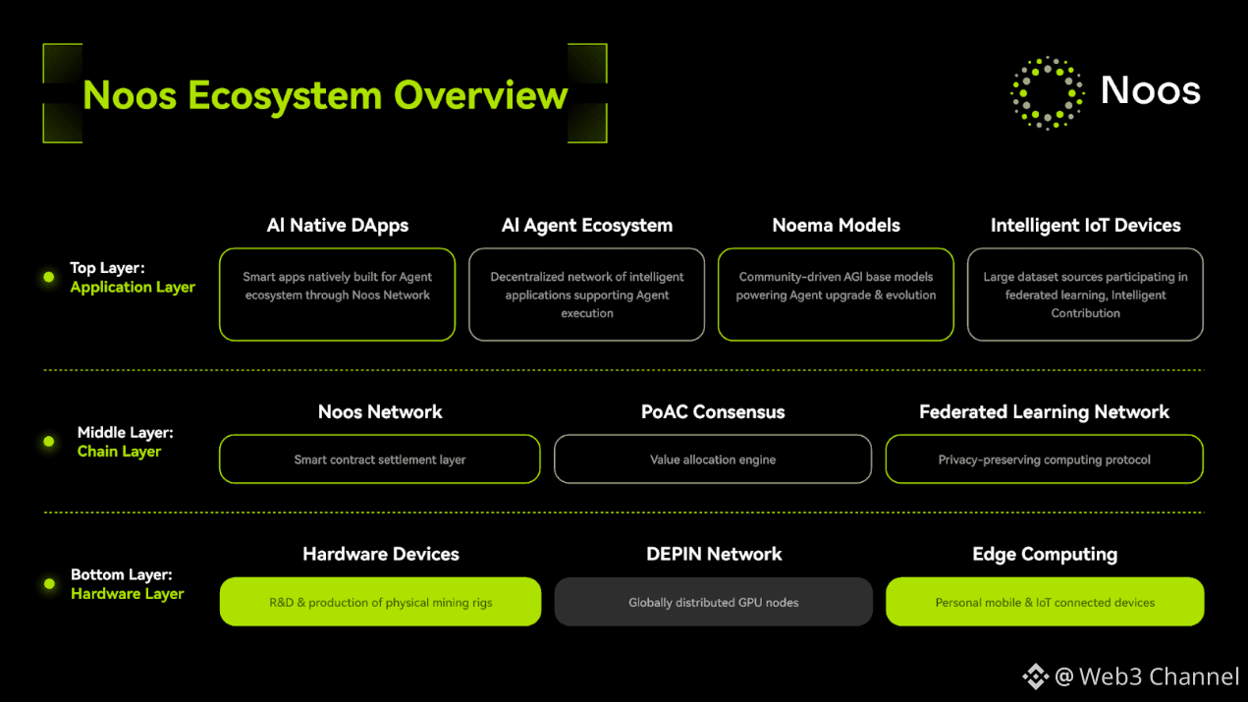Select the "Bottom Layer:" label
Screen dimensions: 1248x702
click(122, 574)
